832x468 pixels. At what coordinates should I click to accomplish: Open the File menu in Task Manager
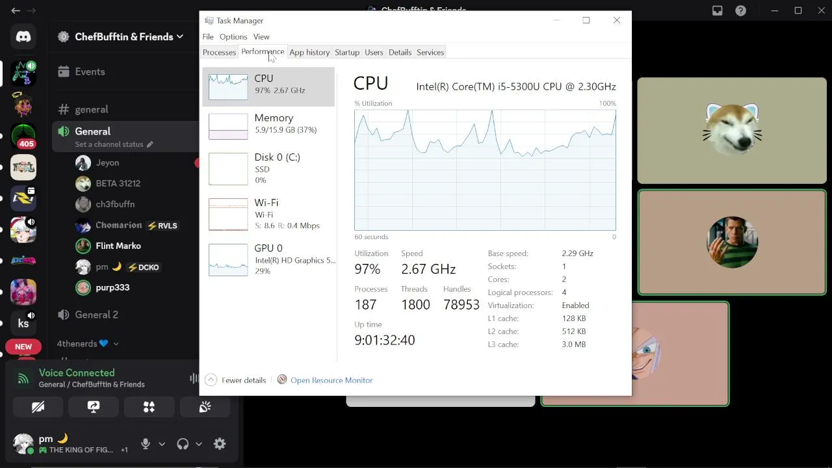(x=208, y=36)
